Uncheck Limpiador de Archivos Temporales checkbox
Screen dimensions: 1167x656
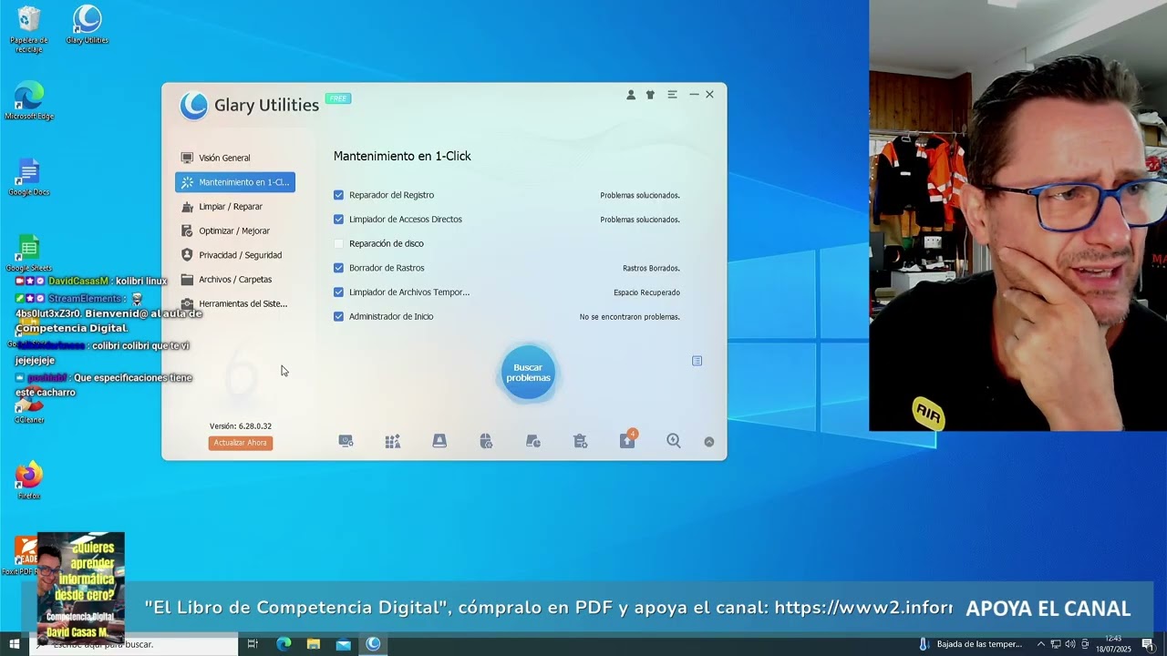339,292
